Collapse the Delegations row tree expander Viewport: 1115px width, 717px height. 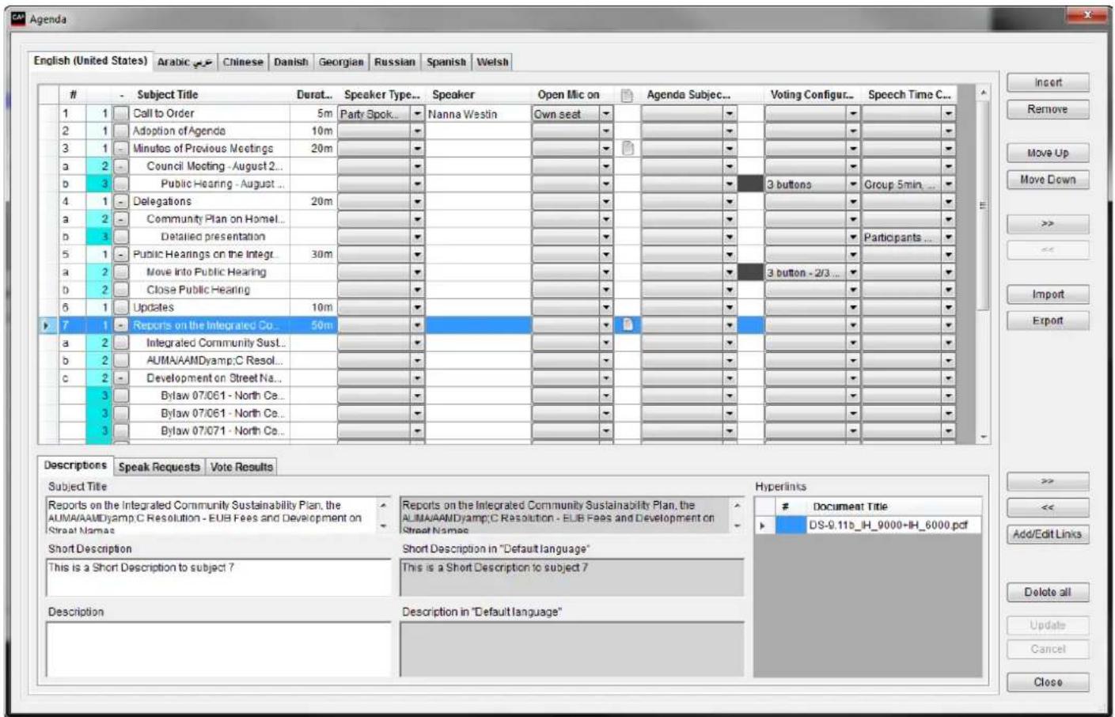(120, 202)
